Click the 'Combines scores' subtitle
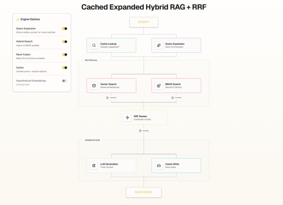283x205 pixels. point(142,119)
